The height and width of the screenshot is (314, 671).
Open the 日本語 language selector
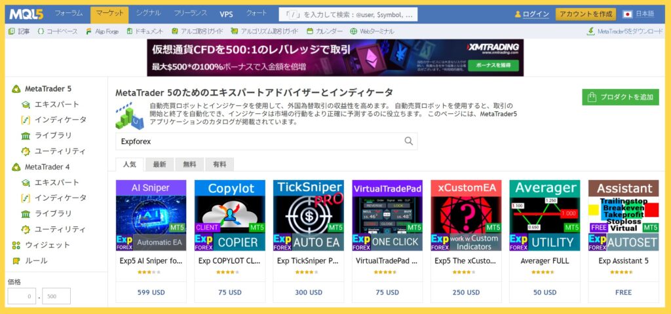coord(645,14)
